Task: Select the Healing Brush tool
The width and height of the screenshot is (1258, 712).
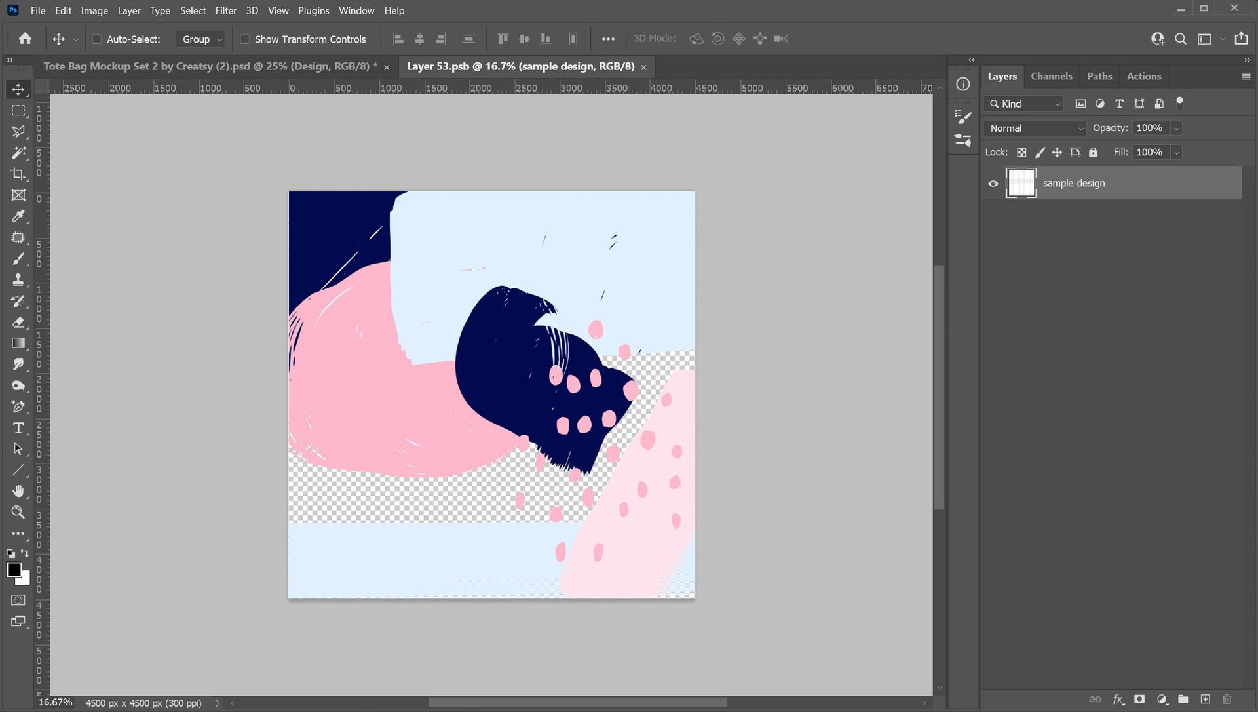Action: tap(18, 237)
